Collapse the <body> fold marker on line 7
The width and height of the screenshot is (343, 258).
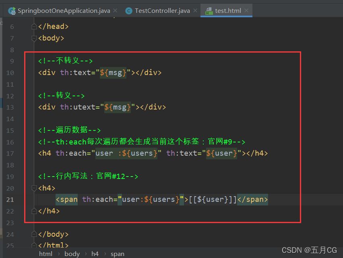click(34, 39)
